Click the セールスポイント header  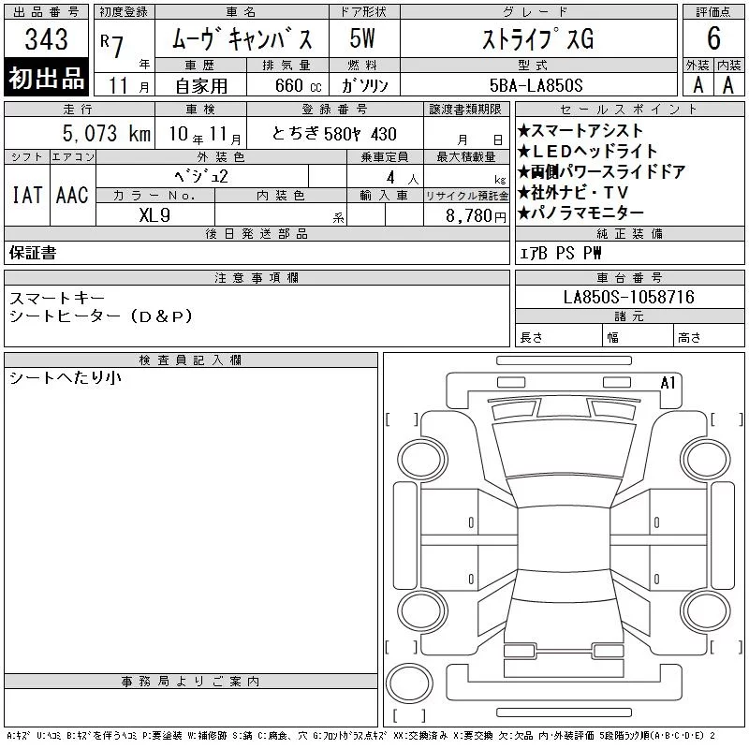click(629, 109)
